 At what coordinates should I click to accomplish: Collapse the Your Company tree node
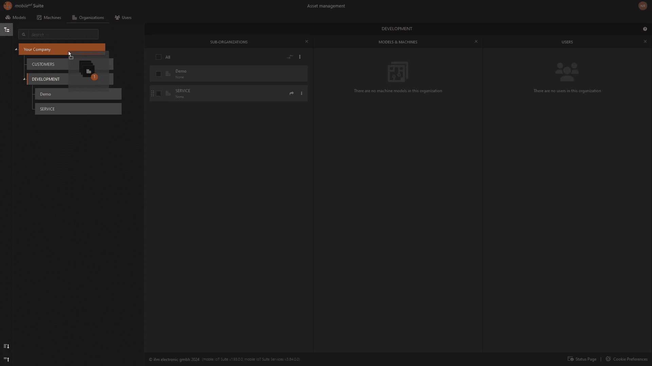tap(16, 49)
